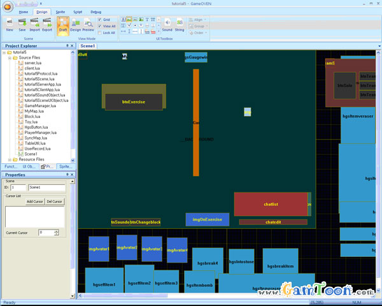
Task: Click the String icon in UI Toolbox
Action: (180, 24)
